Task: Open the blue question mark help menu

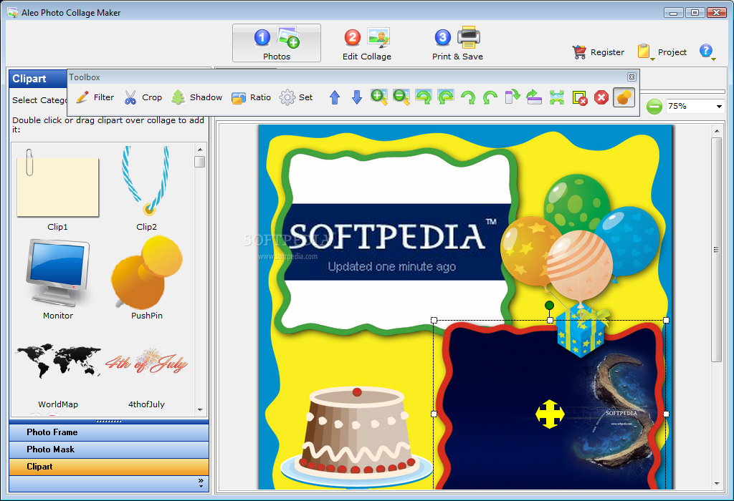Action: click(707, 52)
